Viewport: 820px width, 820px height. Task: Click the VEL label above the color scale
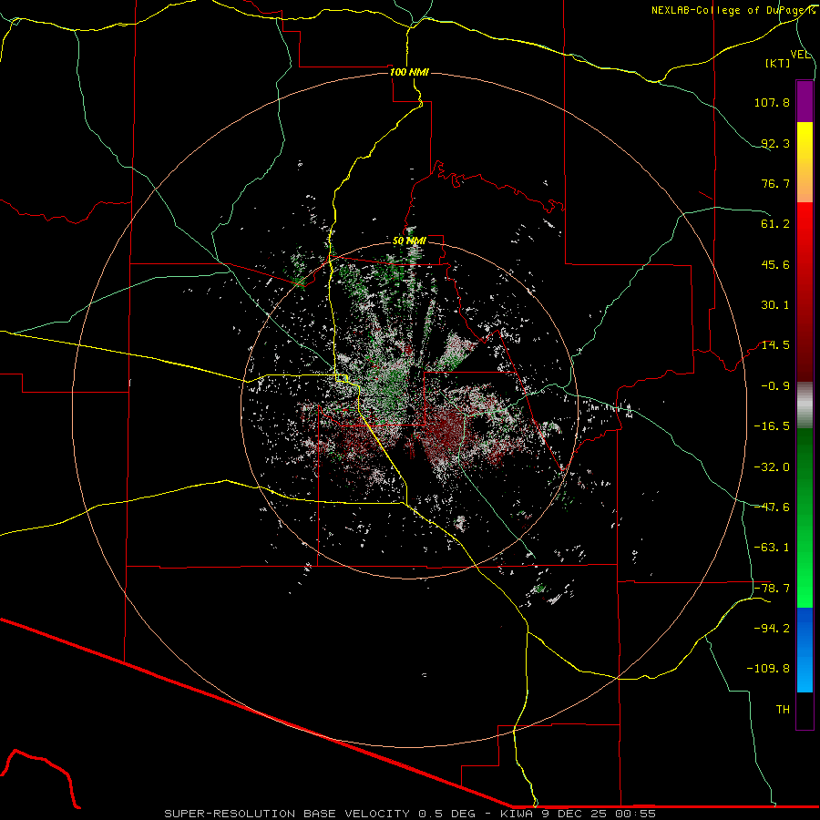tap(800, 55)
